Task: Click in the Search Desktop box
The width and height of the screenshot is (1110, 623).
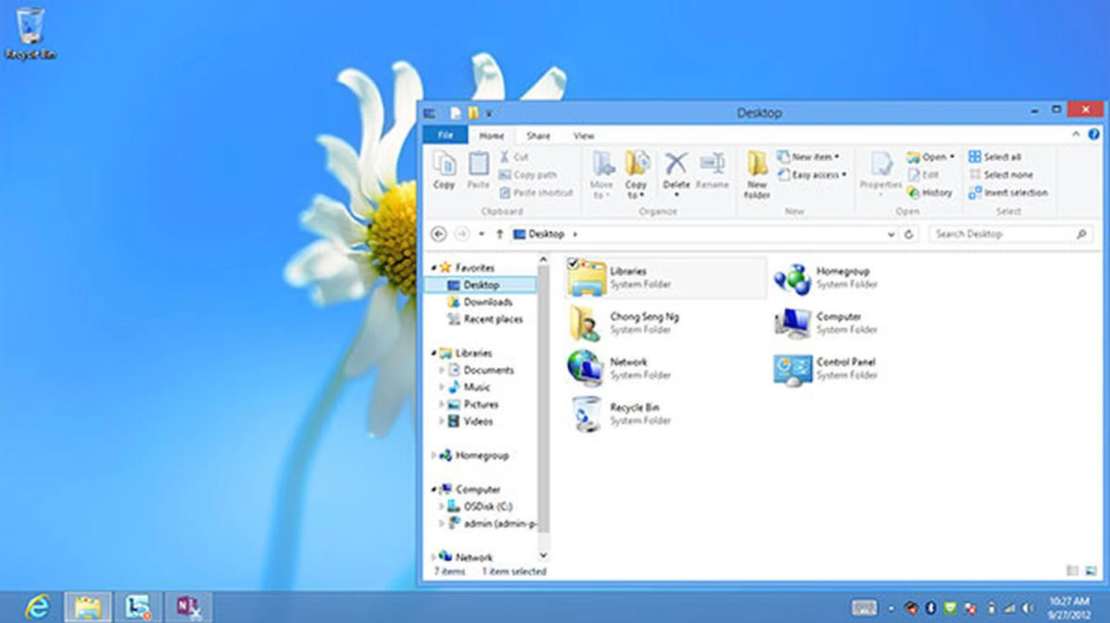Action: tap(1003, 234)
